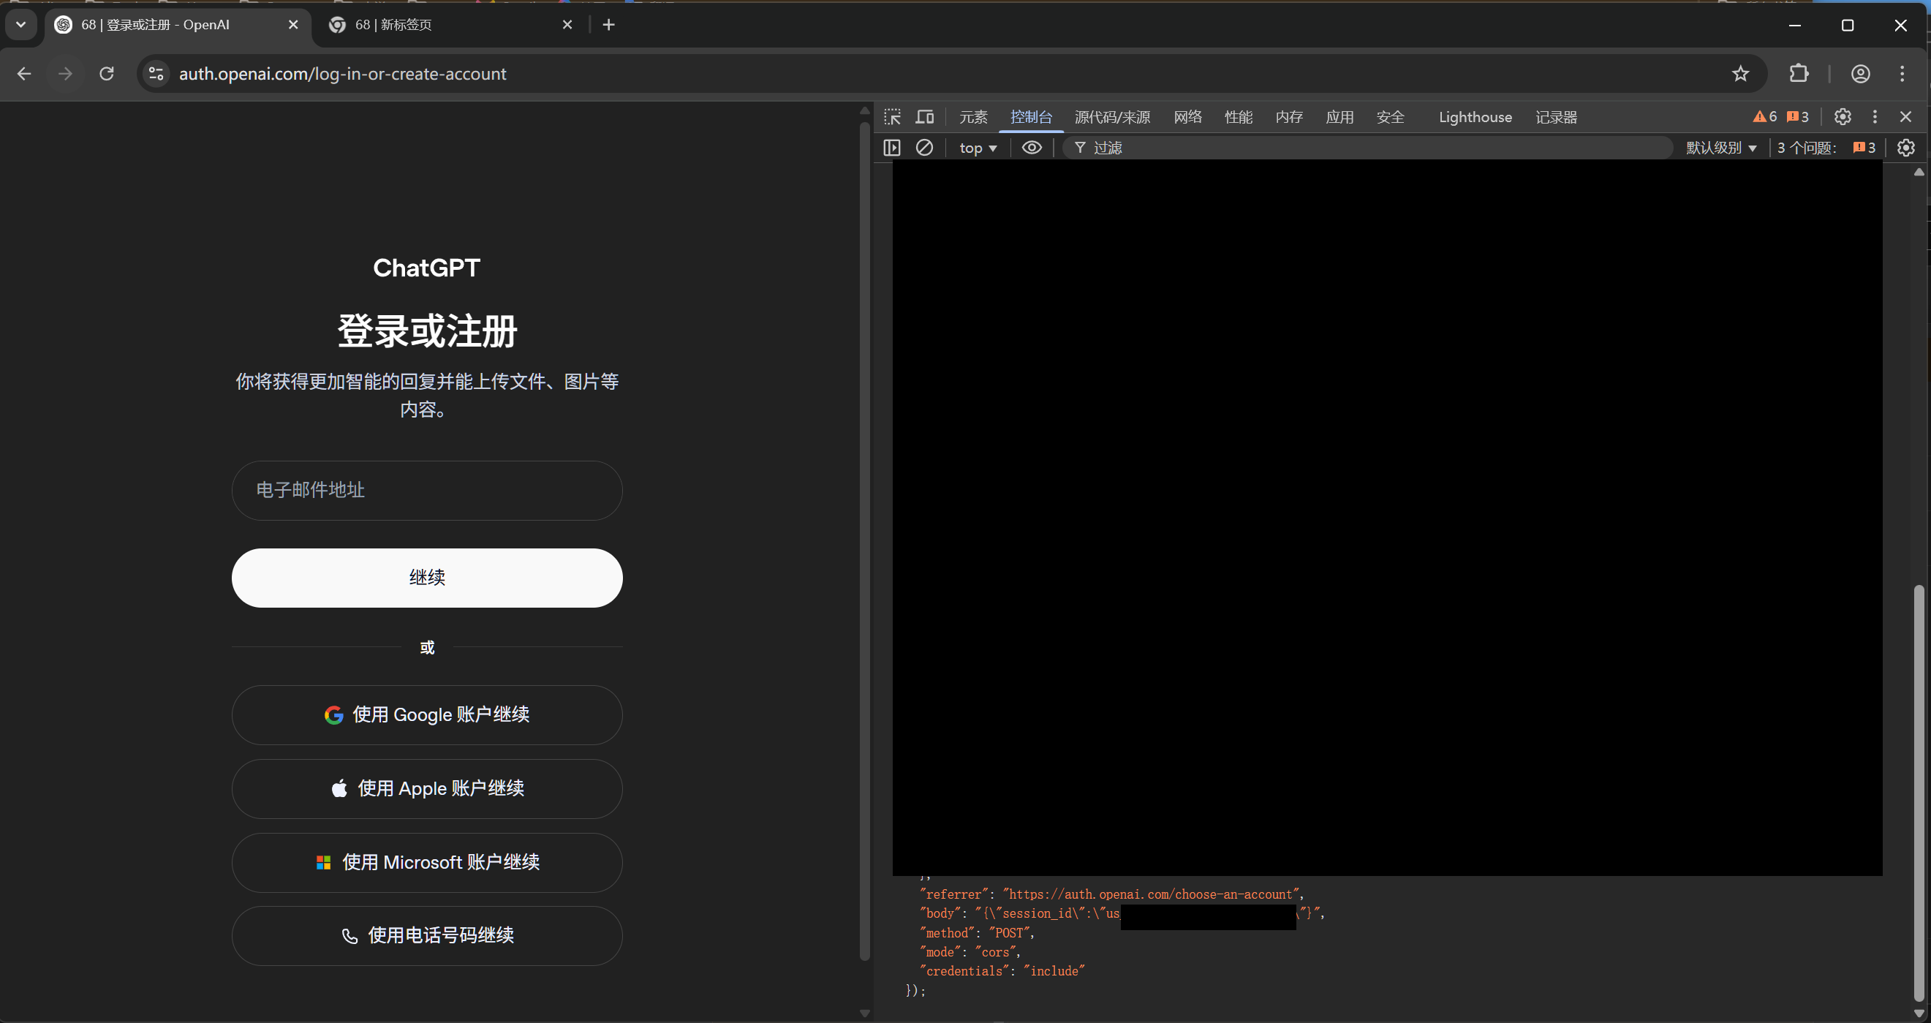This screenshot has height=1023, width=1931.
Task: Open the 安全 DevTools tab
Action: 1390,117
